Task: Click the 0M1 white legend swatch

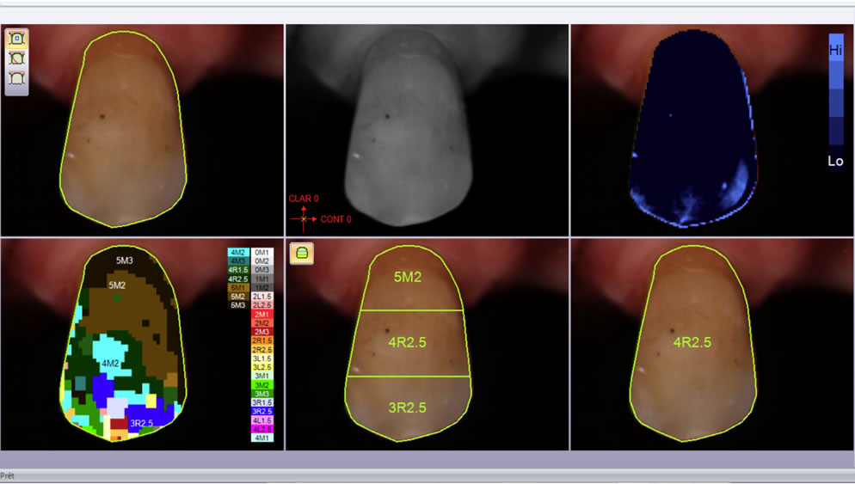Action: coord(262,252)
